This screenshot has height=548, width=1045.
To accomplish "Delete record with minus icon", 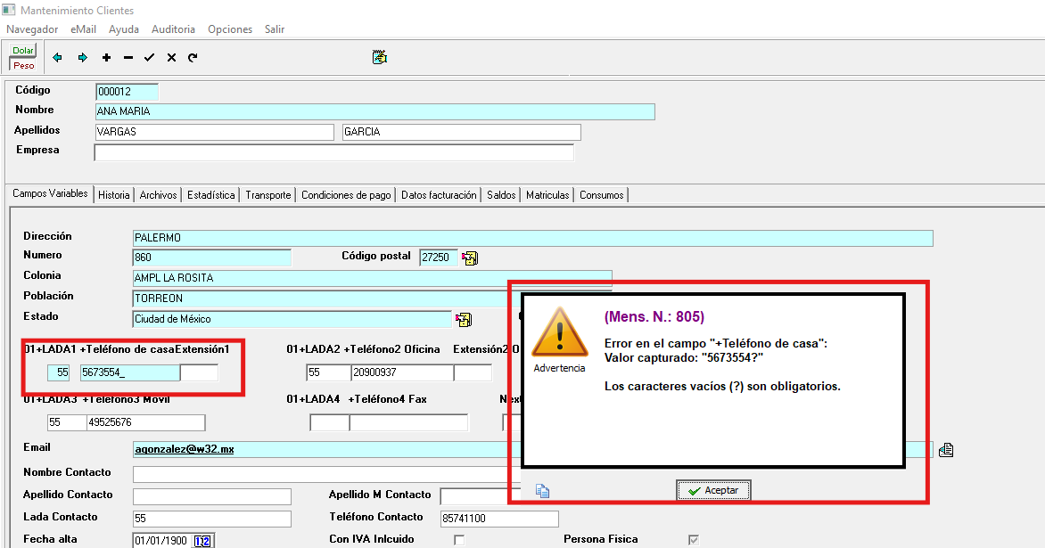I will click(x=128, y=58).
